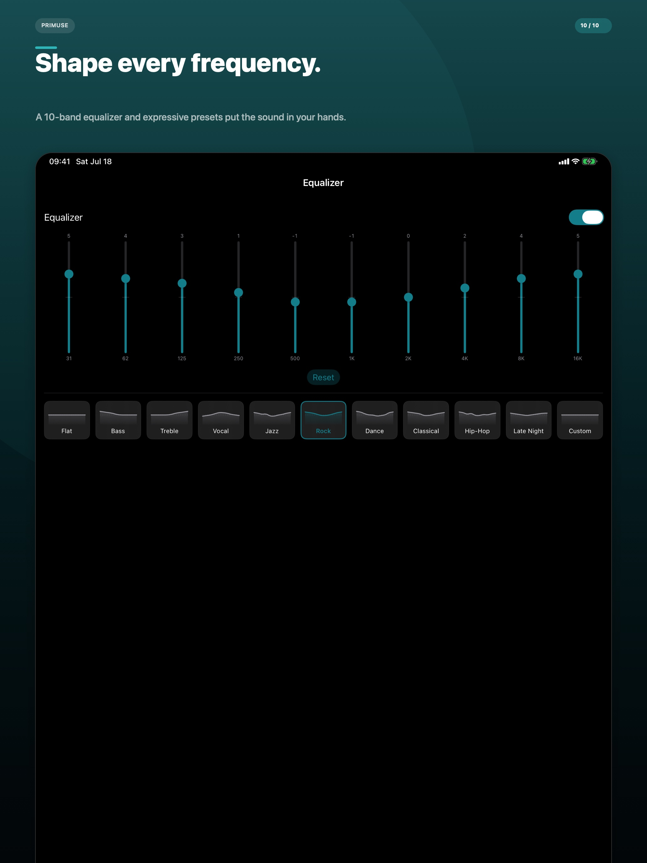Click the 31 Hz band slider knob
Viewport: 647px width, 863px height.
coord(69,274)
